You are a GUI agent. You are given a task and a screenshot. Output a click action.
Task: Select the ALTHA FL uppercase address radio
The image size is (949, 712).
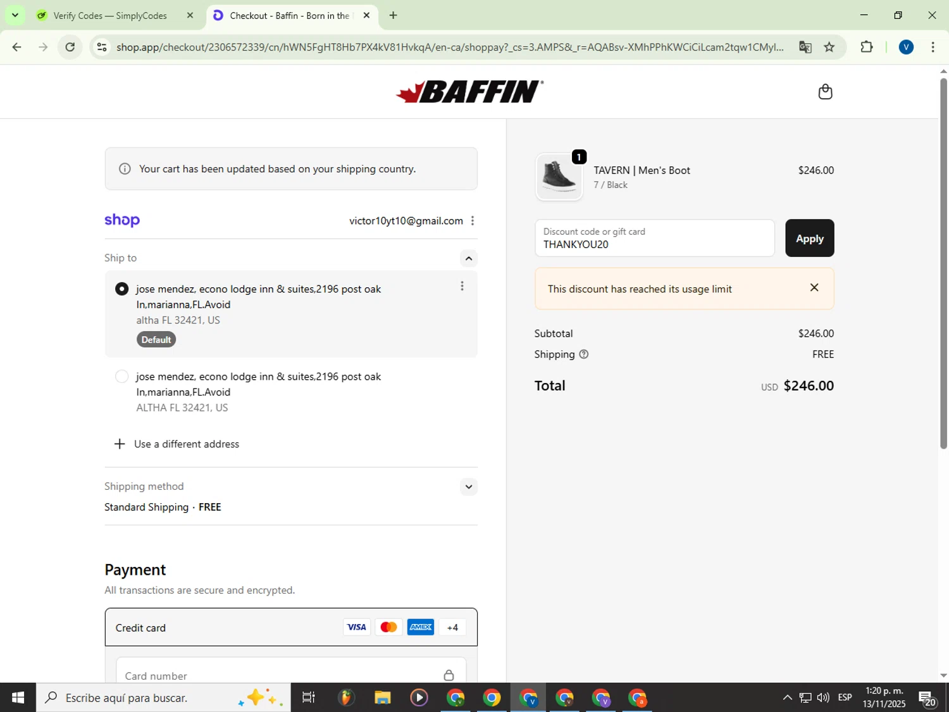[121, 377]
